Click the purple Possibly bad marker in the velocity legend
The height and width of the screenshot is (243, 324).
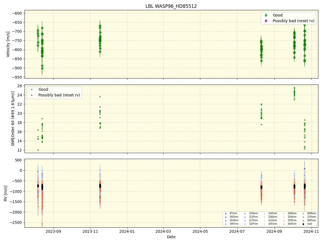[266, 21]
